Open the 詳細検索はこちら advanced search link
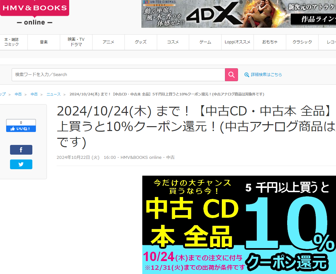The width and height of the screenshot is (336, 274). tap(266, 75)
